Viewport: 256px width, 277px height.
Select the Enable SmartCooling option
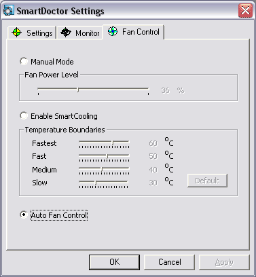[24, 115]
